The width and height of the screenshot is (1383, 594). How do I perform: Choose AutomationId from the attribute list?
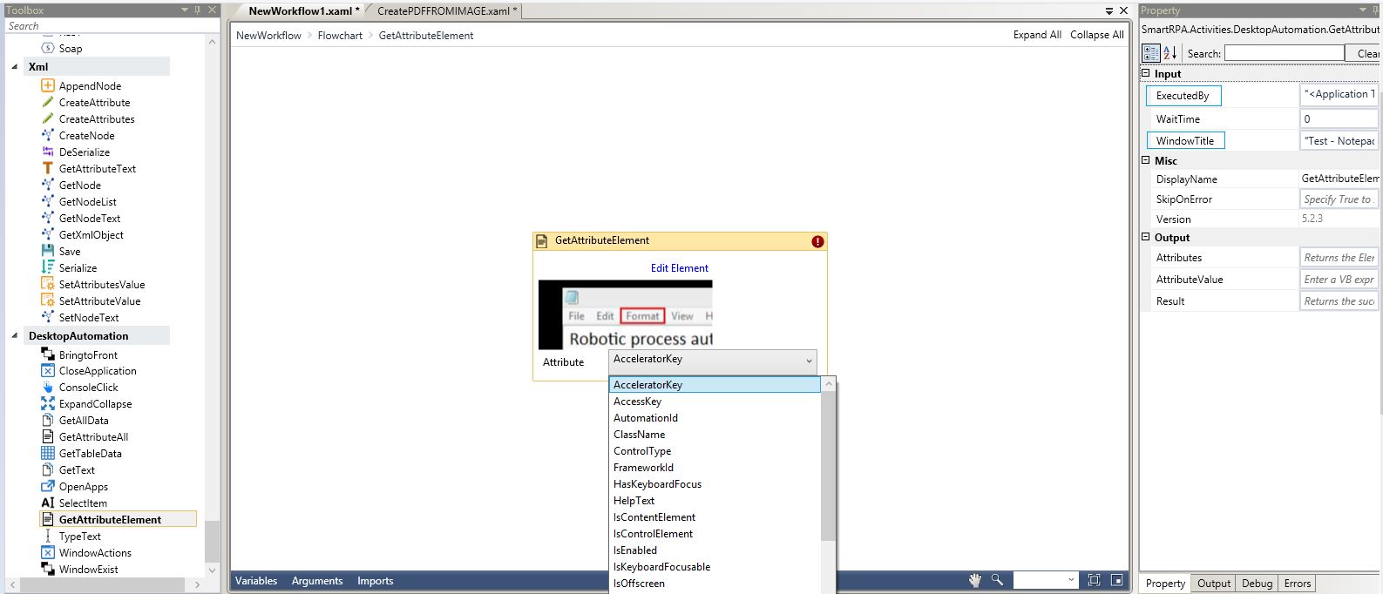645,418
